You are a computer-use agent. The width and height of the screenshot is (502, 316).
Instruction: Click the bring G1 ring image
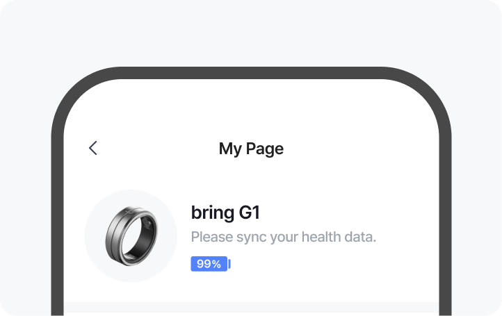(131, 236)
